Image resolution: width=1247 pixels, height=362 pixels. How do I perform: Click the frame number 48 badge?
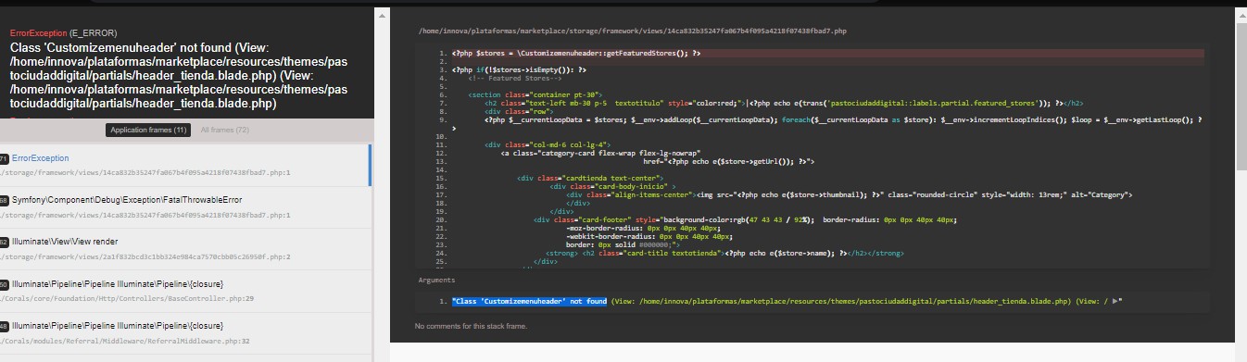4,326
